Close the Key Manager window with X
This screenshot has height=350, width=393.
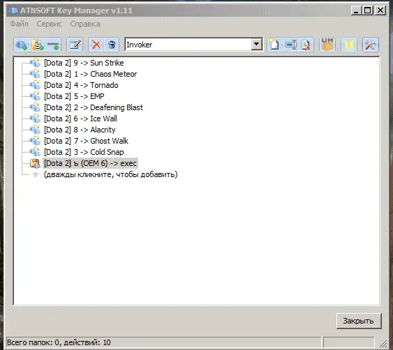[x=380, y=10]
